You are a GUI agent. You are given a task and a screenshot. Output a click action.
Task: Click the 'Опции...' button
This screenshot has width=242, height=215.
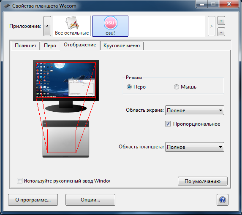tap(90, 200)
